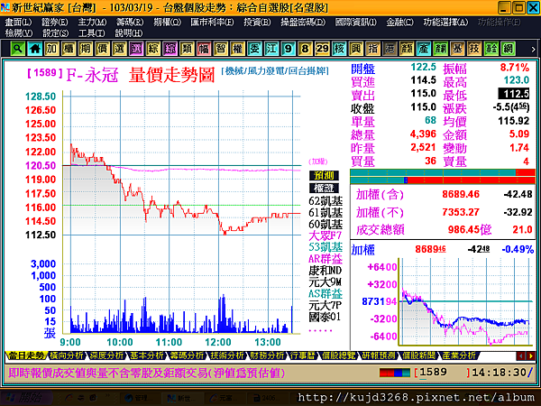Click the magenta 綜 toolbar icon
This screenshot has height=406, width=541.
pos(170,49)
